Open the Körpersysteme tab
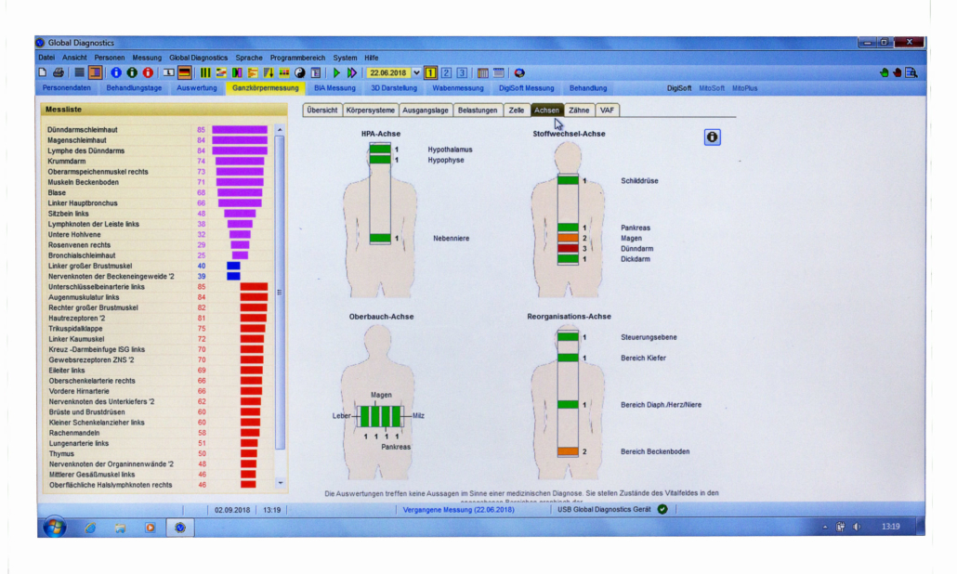Image resolution: width=957 pixels, height=574 pixels. click(370, 111)
